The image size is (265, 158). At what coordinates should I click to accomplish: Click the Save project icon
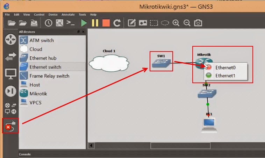tap(34, 23)
